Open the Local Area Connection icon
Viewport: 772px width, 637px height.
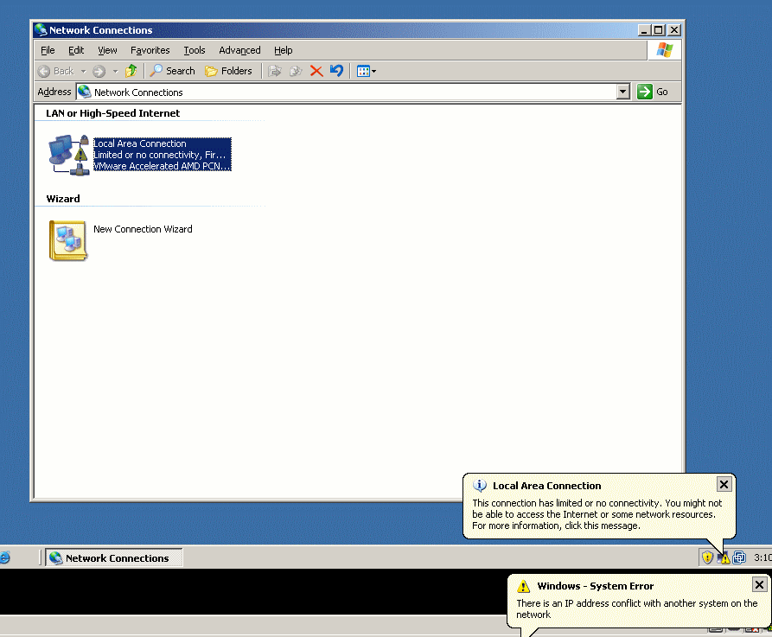coord(68,154)
